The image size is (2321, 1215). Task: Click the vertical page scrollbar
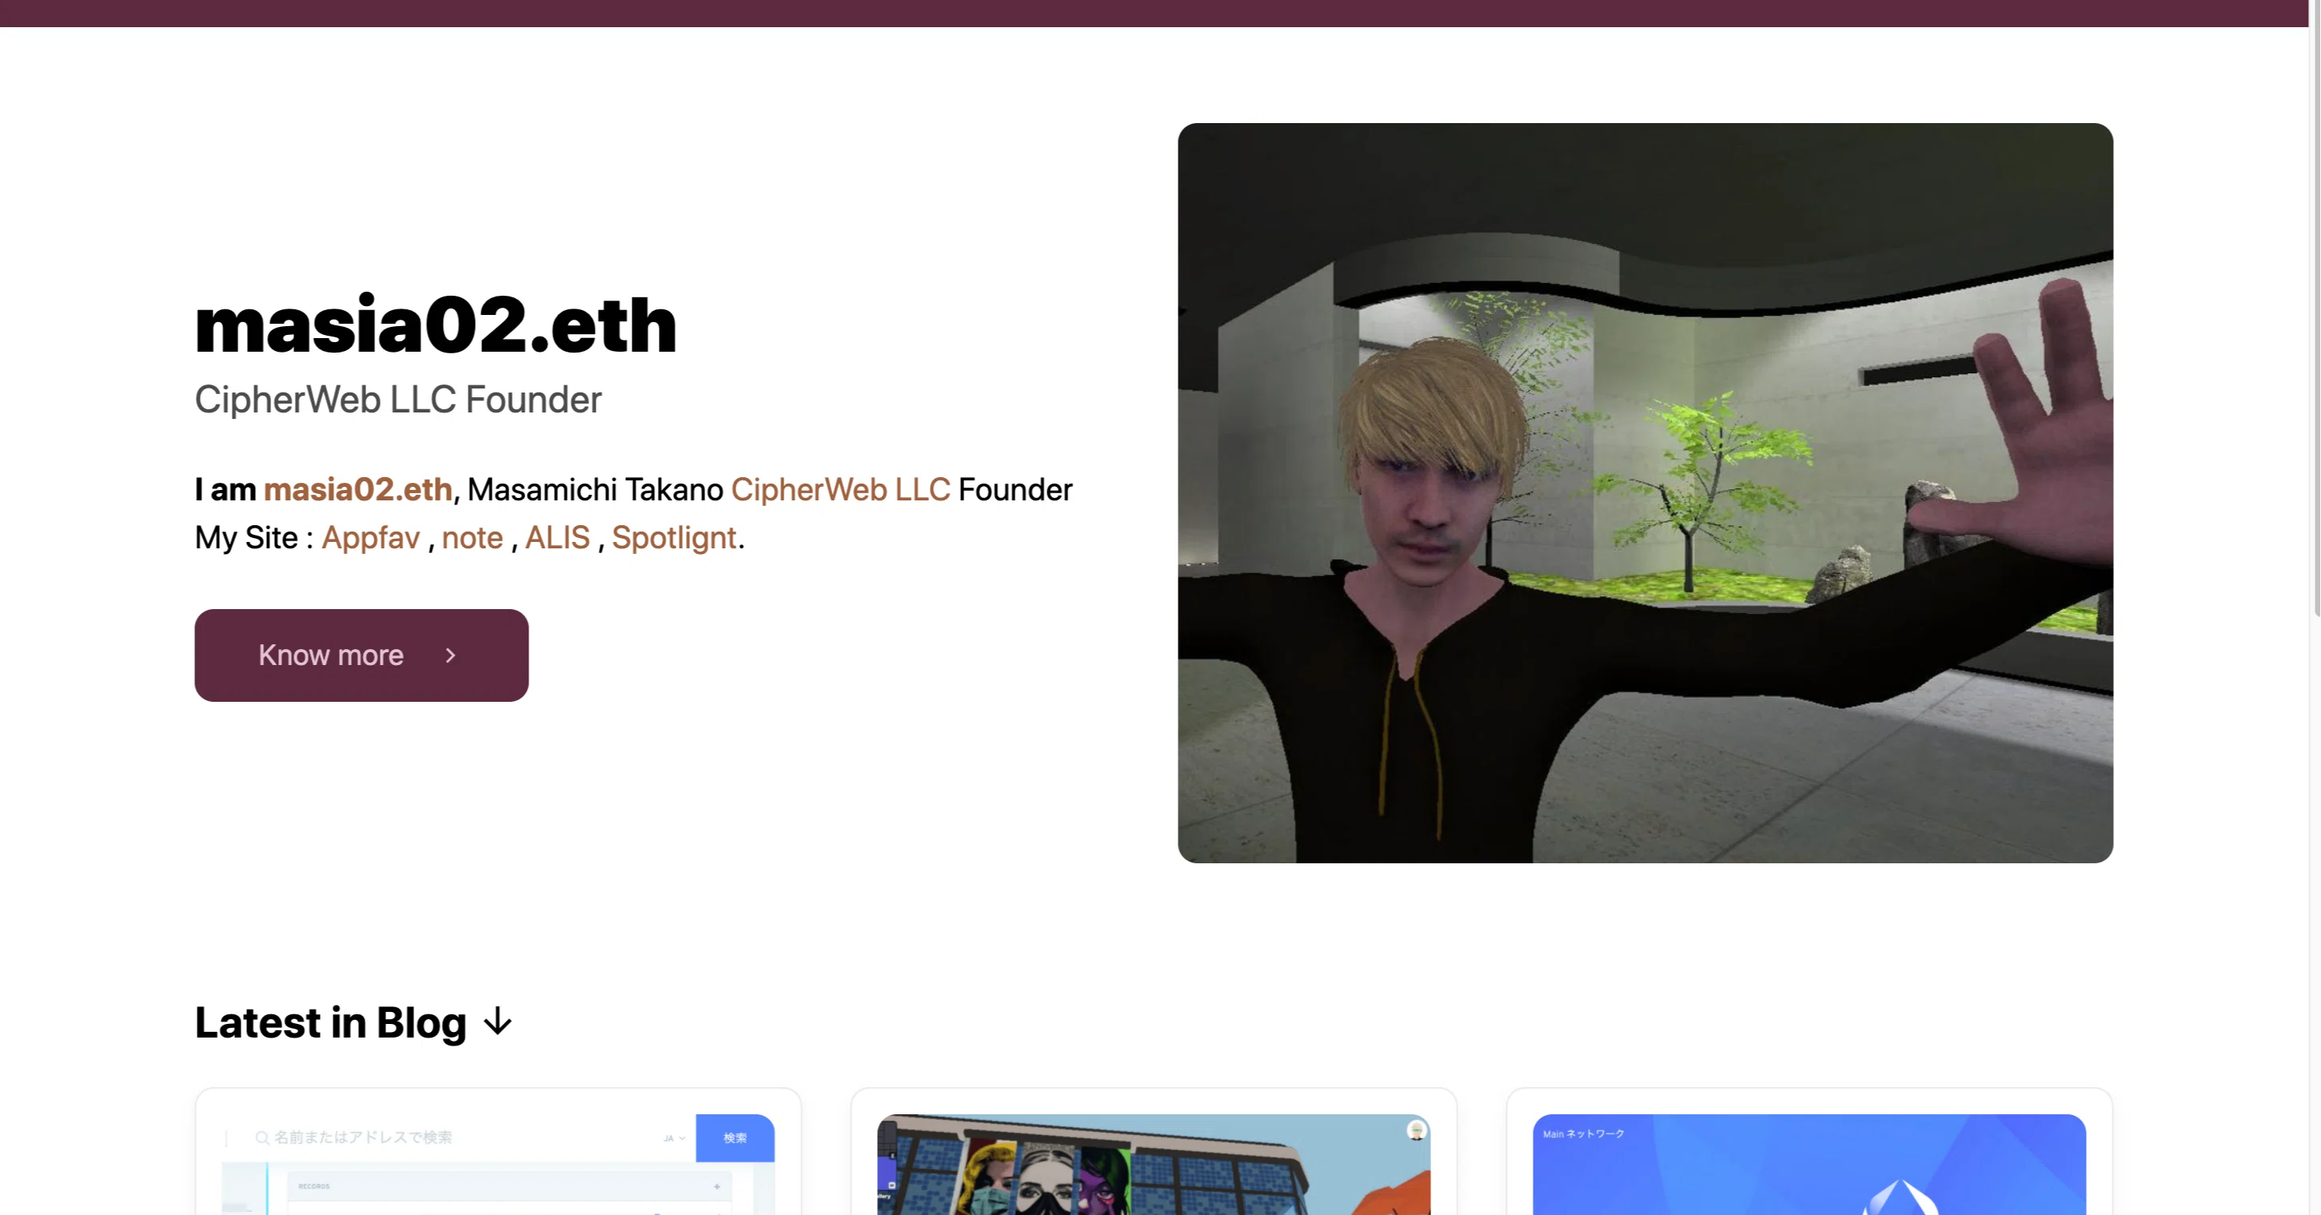coord(2315,306)
